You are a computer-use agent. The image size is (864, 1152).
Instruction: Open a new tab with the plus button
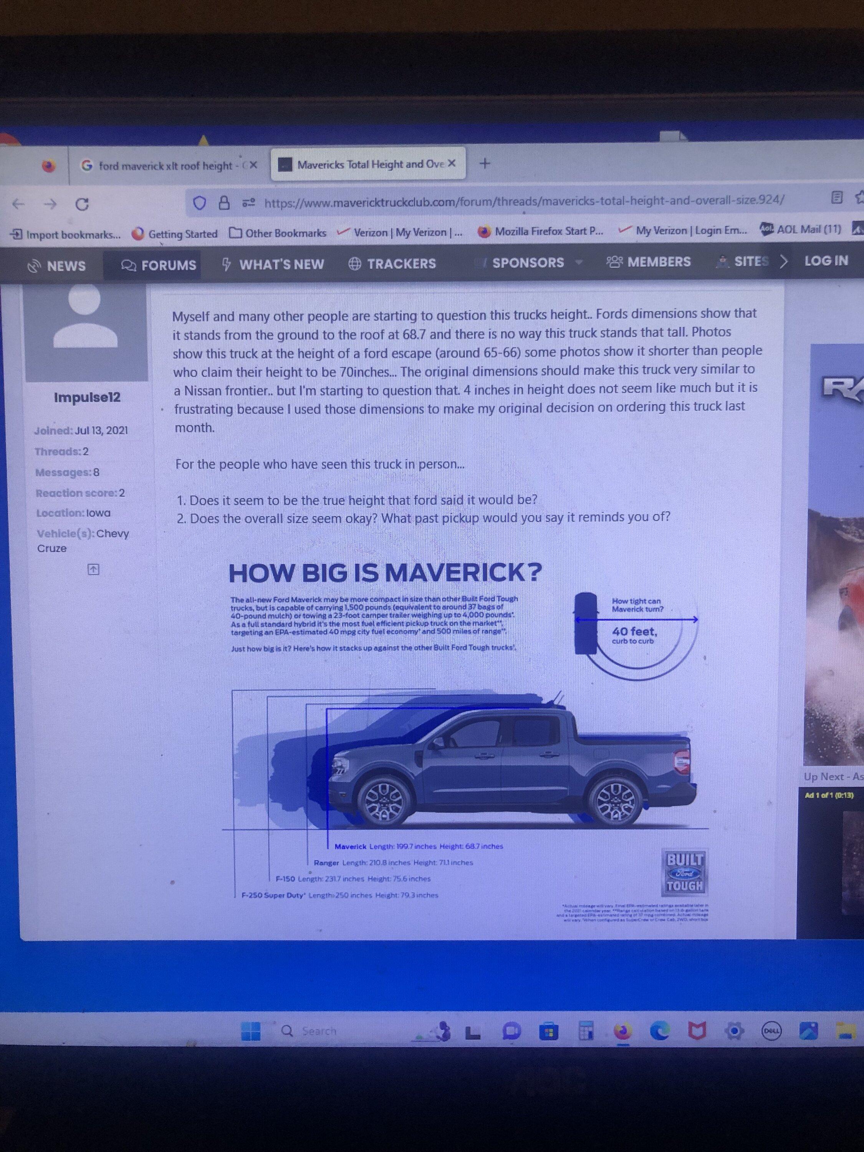pos(485,164)
